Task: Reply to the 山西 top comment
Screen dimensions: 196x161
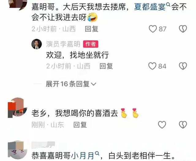Action: [92, 29]
